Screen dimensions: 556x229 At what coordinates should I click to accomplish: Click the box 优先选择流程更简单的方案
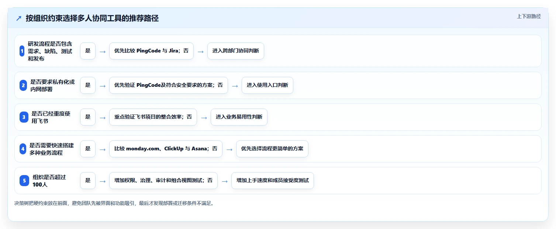coord(272,149)
